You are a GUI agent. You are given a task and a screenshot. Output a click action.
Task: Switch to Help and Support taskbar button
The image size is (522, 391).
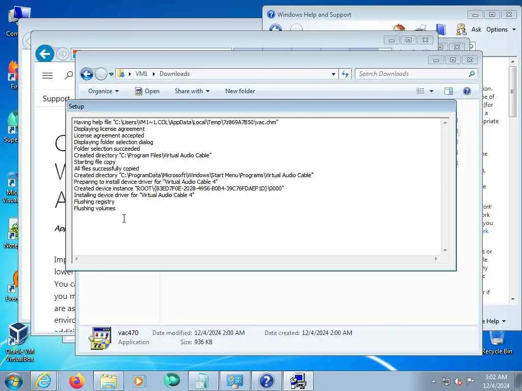point(266,381)
